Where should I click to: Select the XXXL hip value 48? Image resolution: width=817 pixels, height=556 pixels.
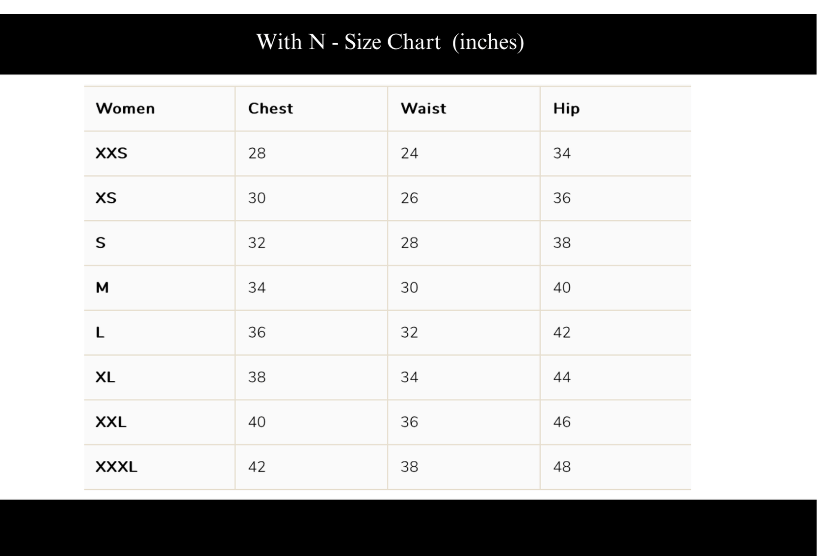click(x=562, y=467)
